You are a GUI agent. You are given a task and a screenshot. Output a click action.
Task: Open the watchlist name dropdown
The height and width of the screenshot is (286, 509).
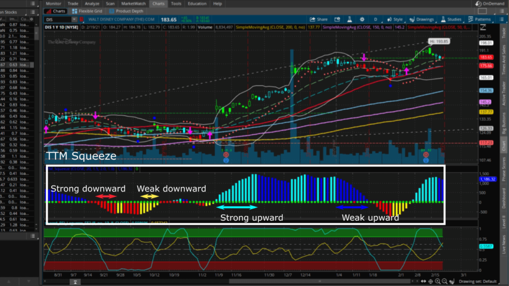point(13,12)
